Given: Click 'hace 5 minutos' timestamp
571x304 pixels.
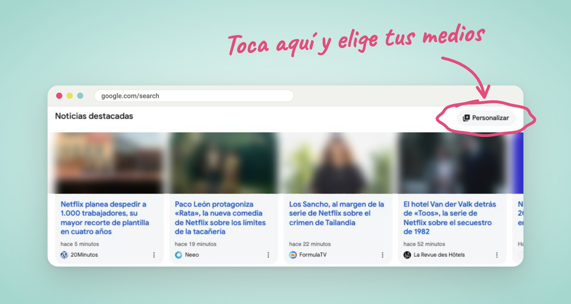Looking at the screenshot, I should click(80, 244).
